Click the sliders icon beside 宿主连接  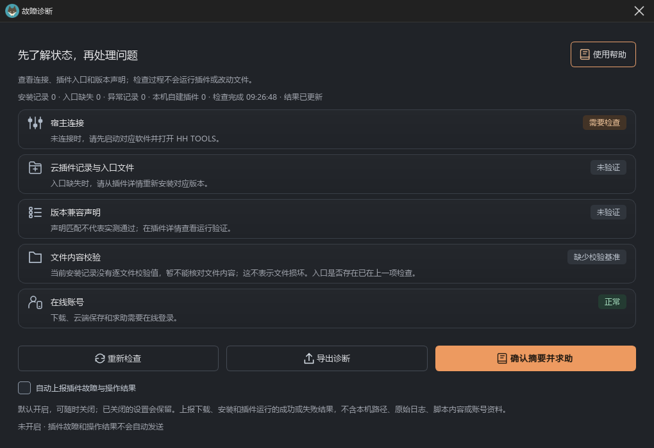tap(35, 123)
